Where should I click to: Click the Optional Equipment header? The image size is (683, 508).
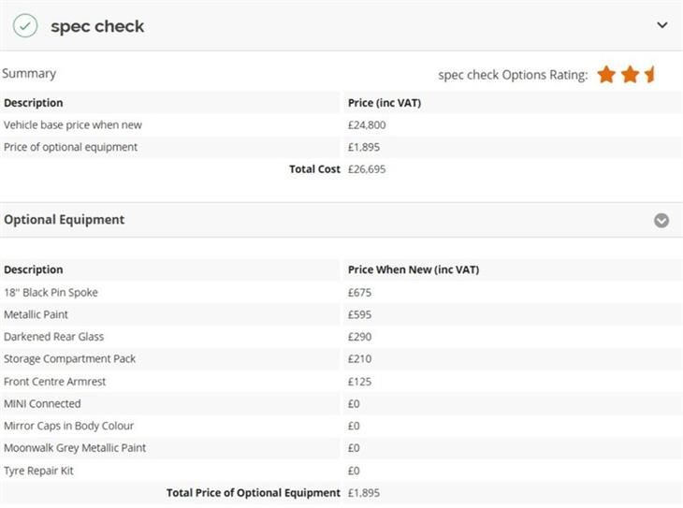click(64, 220)
